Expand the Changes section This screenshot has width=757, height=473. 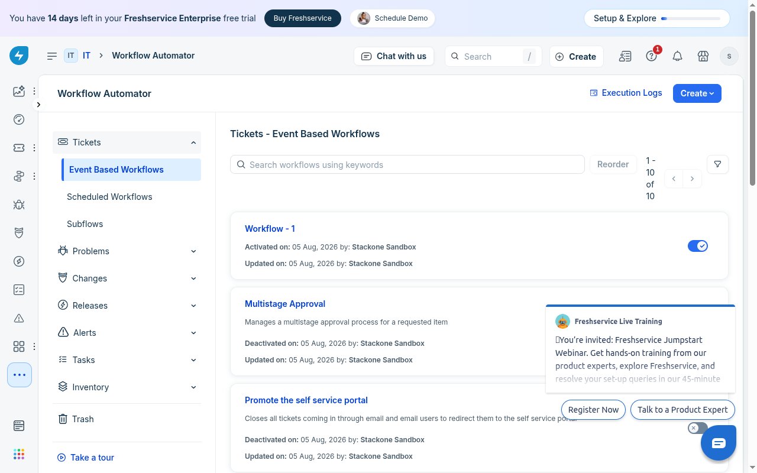[x=127, y=278]
